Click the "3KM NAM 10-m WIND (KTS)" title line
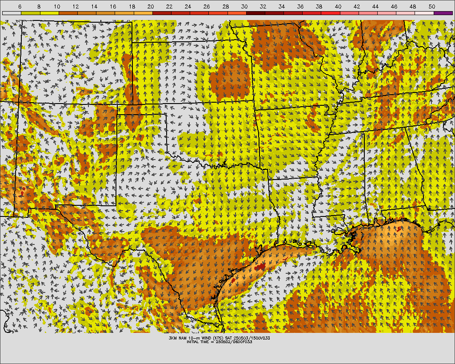455x364 pixels. pos(220,338)
